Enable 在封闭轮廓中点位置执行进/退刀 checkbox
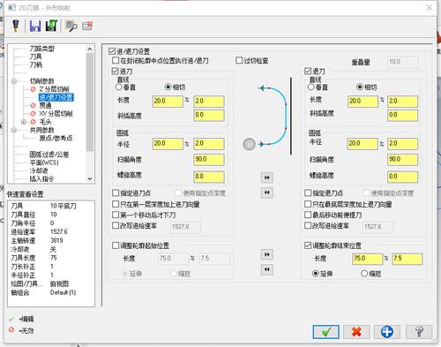Screen dimensions: 441x347 [x=116, y=61]
